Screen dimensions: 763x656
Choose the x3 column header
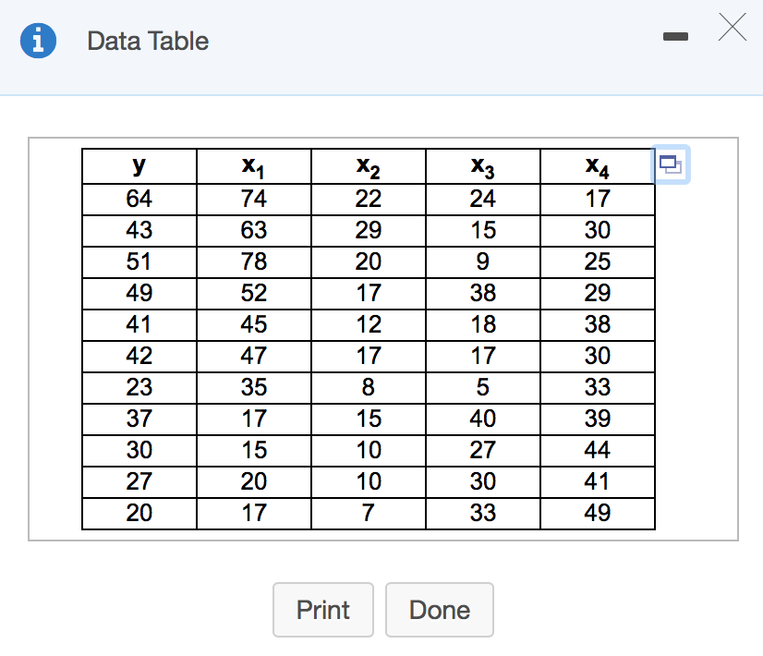[x=483, y=167]
